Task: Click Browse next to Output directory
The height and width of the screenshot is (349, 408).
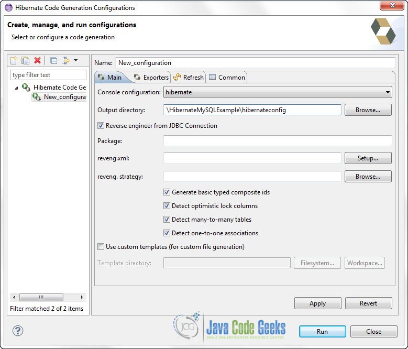Action: (x=368, y=110)
